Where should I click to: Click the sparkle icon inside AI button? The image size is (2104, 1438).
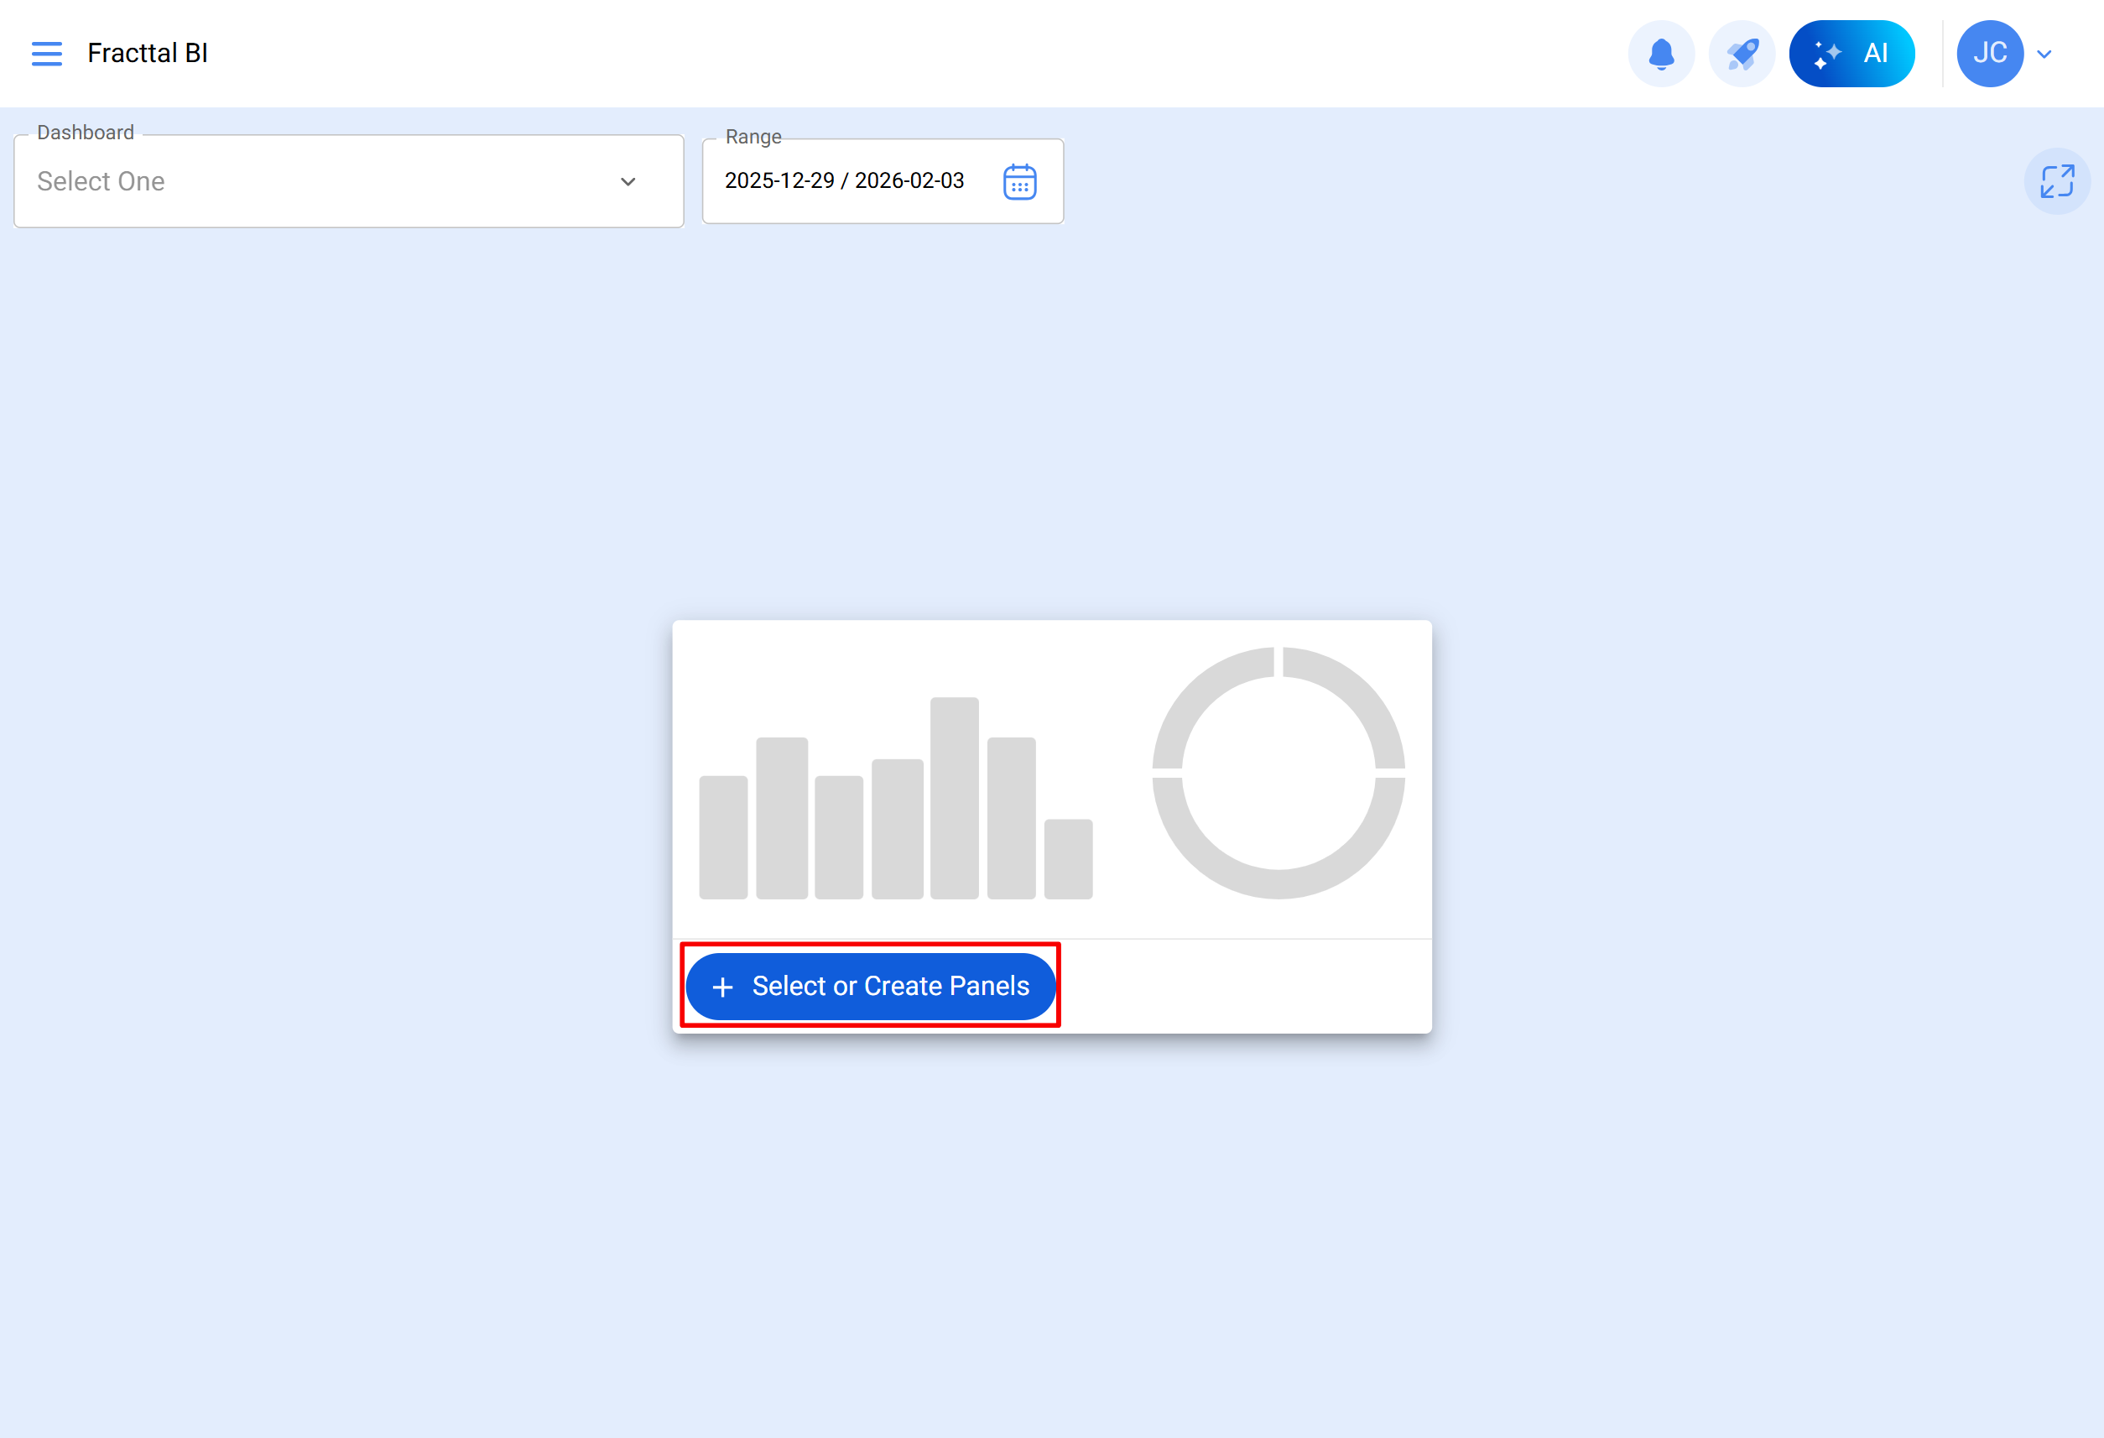coord(1827,55)
